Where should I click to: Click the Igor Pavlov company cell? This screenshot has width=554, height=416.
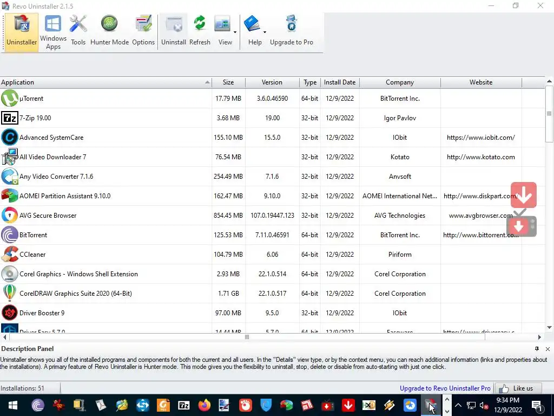pyautogui.click(x=400, y=118)
